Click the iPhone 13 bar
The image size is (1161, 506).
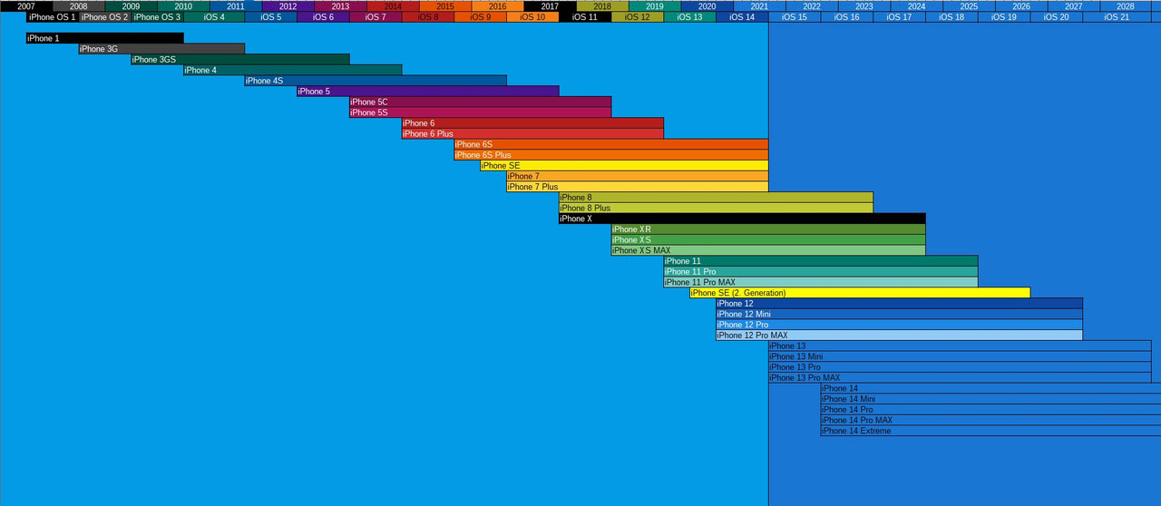960,346
